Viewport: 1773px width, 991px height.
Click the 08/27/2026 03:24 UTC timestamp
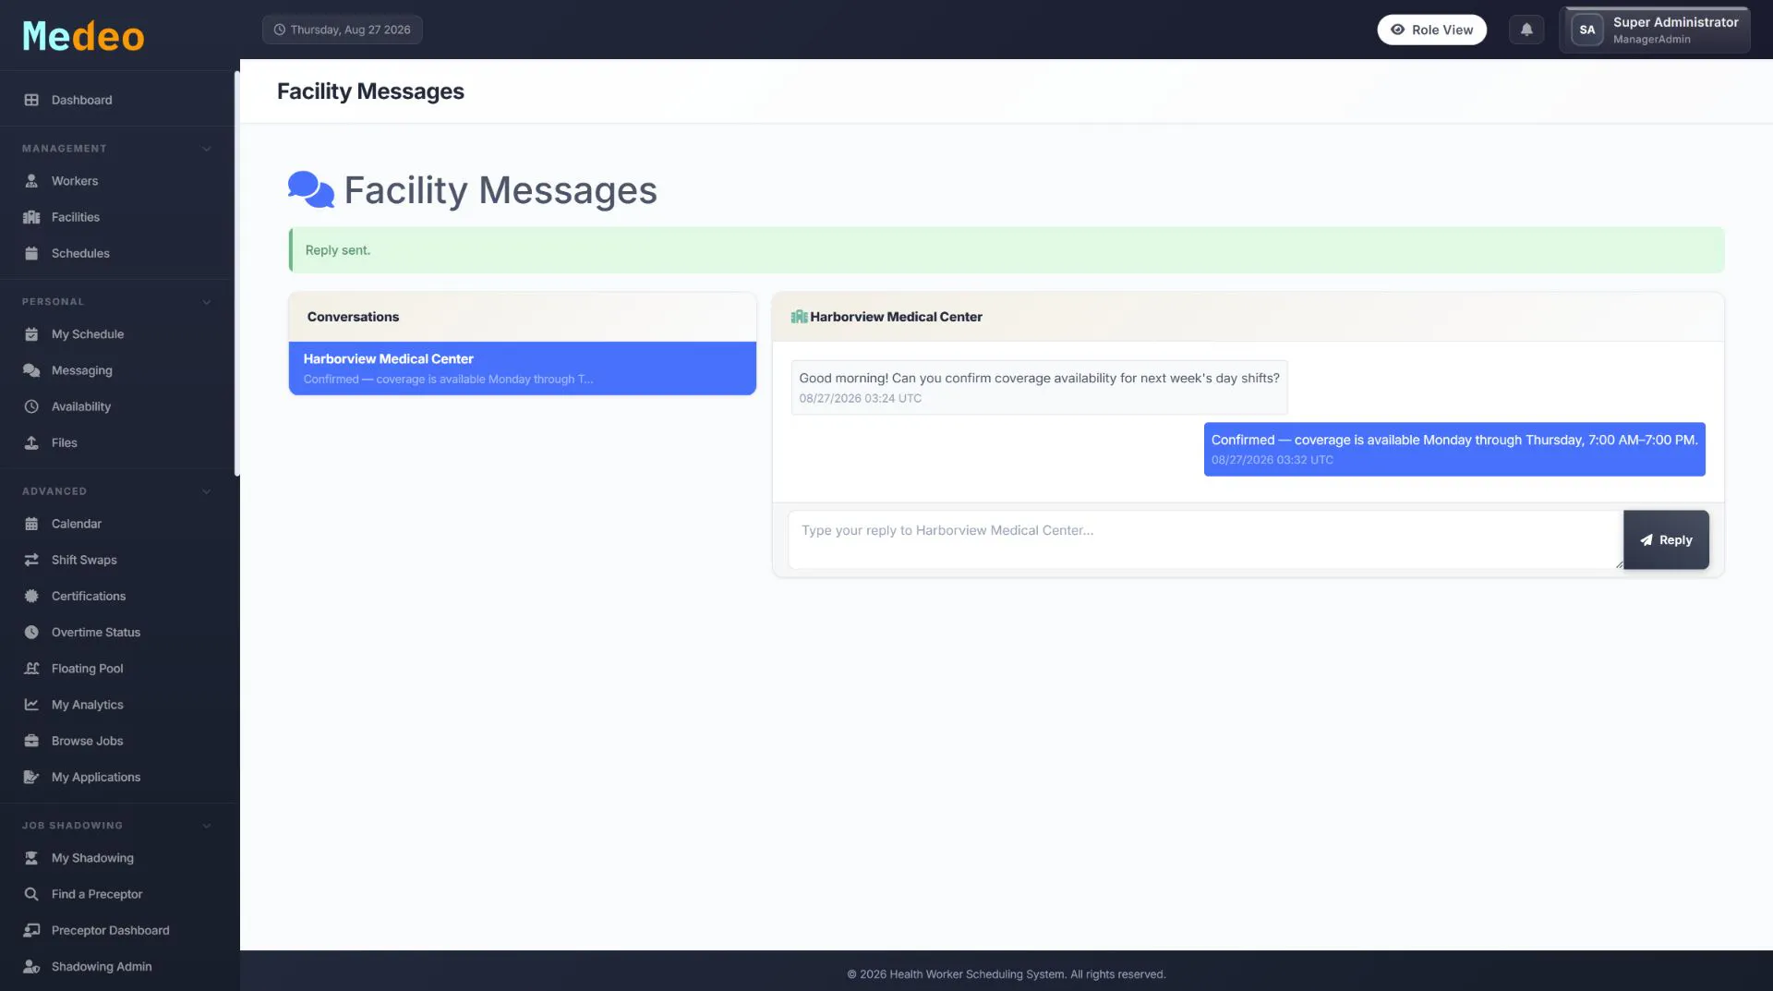pos(860,399)
